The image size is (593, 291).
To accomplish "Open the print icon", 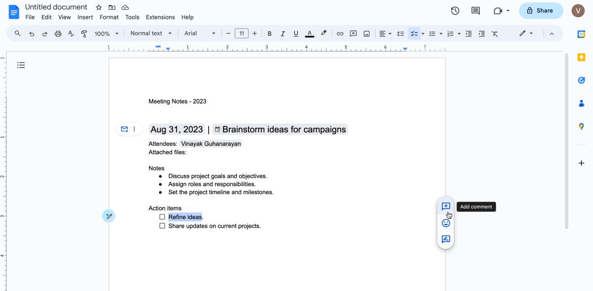I will tap(58, 33).
